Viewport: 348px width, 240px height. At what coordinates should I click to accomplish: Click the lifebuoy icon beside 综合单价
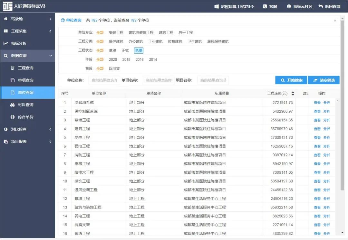(13, 117)
